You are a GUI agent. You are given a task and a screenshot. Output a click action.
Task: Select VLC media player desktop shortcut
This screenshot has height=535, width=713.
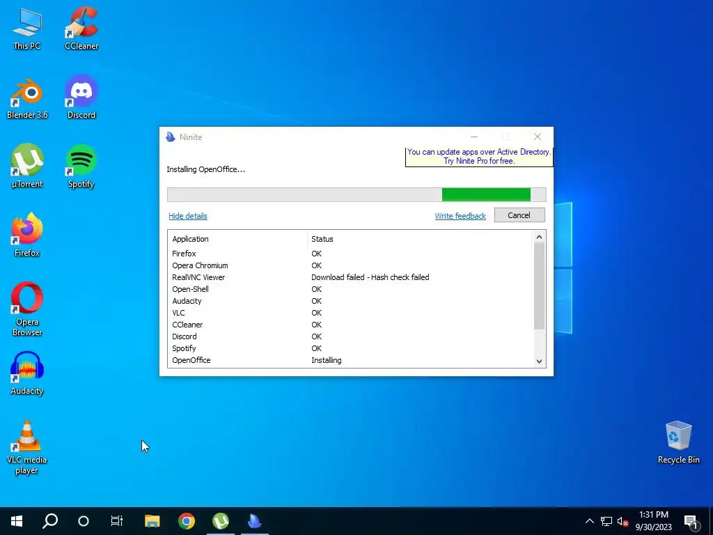[x=27, y=448]
